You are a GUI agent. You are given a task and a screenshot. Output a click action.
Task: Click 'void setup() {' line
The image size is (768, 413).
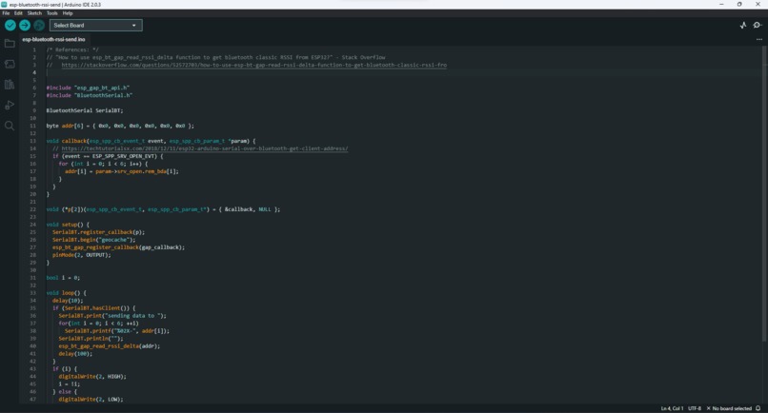(x=68, y=225)
